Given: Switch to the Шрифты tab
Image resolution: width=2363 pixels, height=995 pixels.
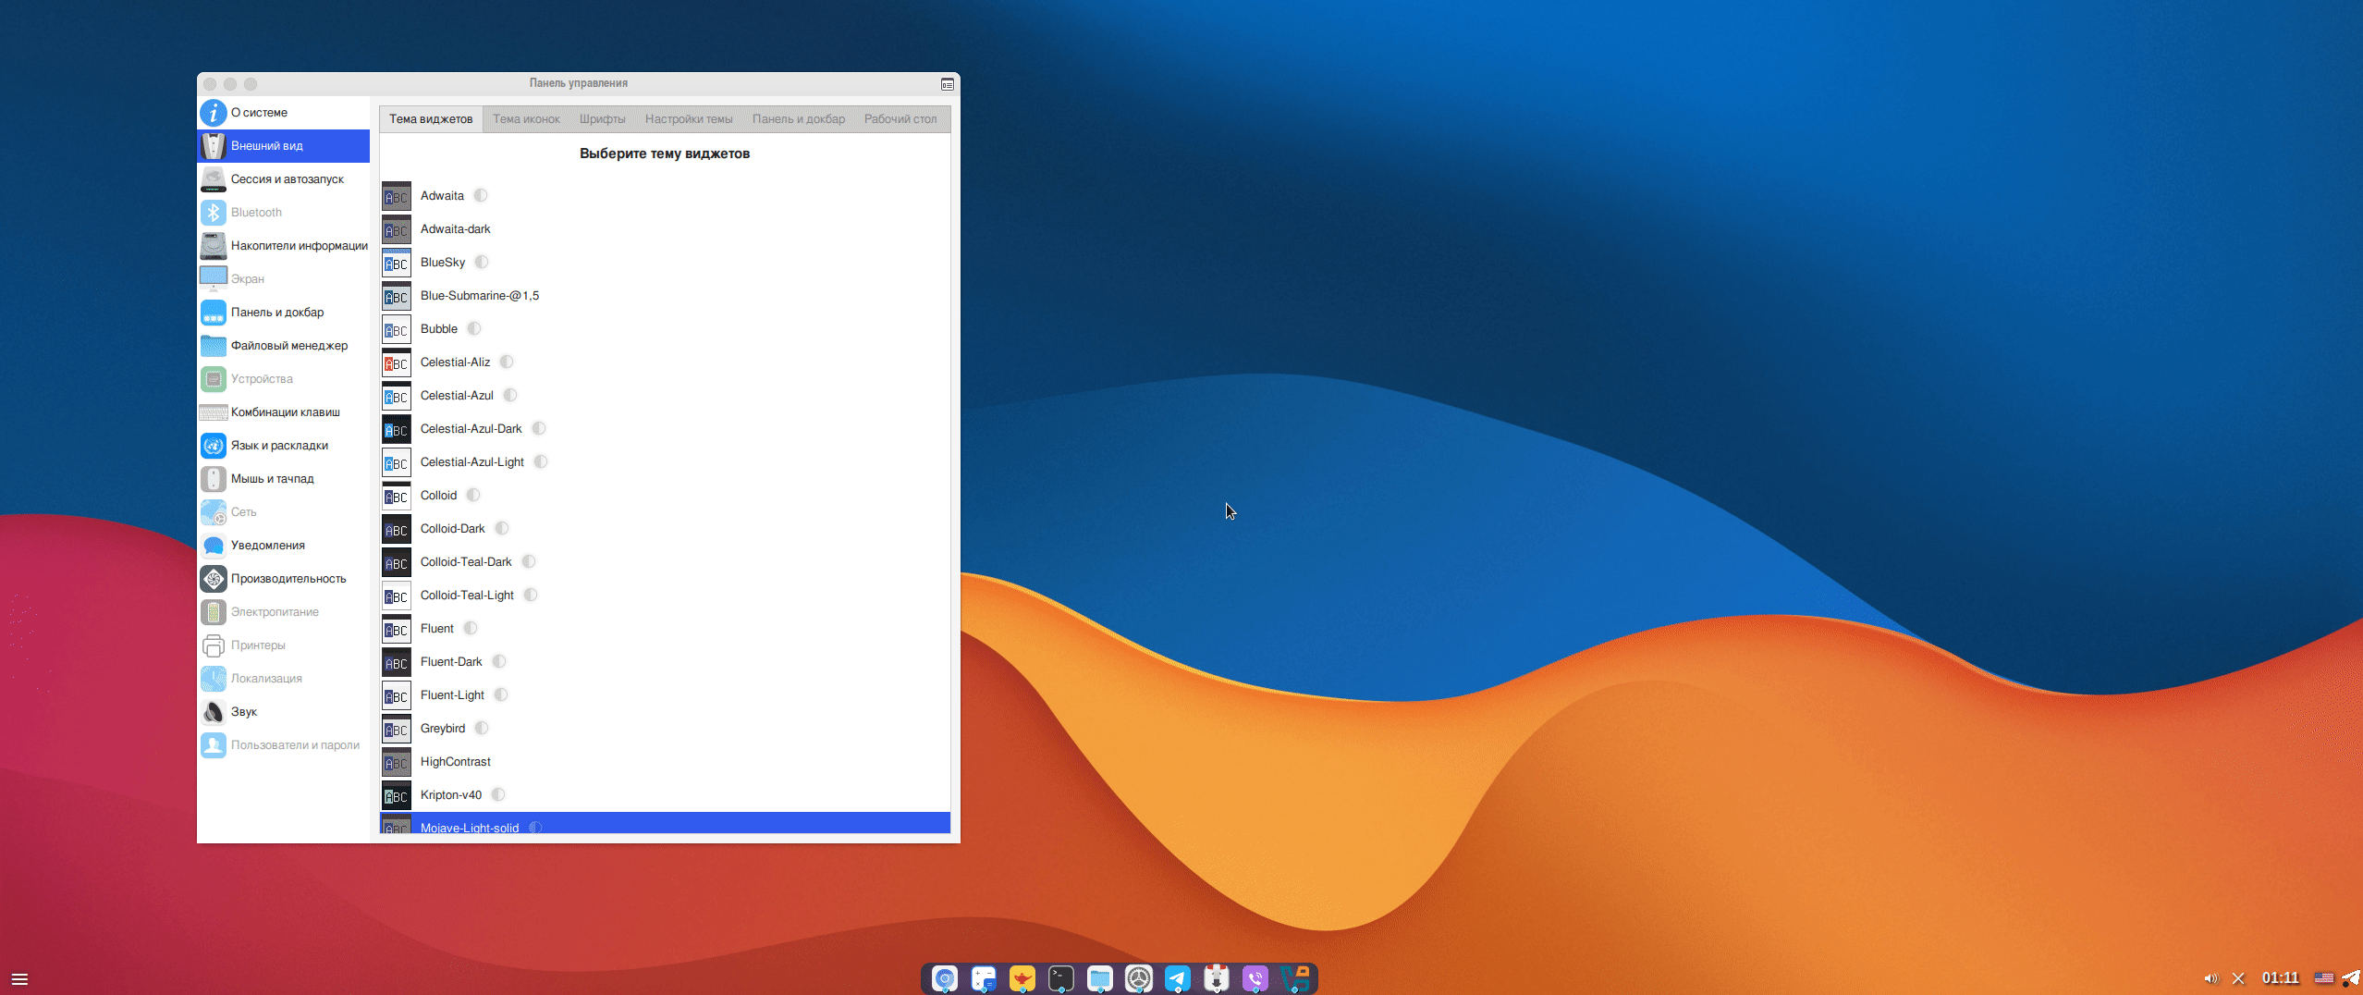Looking at the screenshot, I should 602,119.
